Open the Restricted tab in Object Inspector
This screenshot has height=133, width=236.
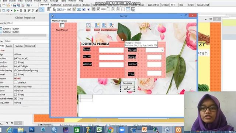pos(30,46)
